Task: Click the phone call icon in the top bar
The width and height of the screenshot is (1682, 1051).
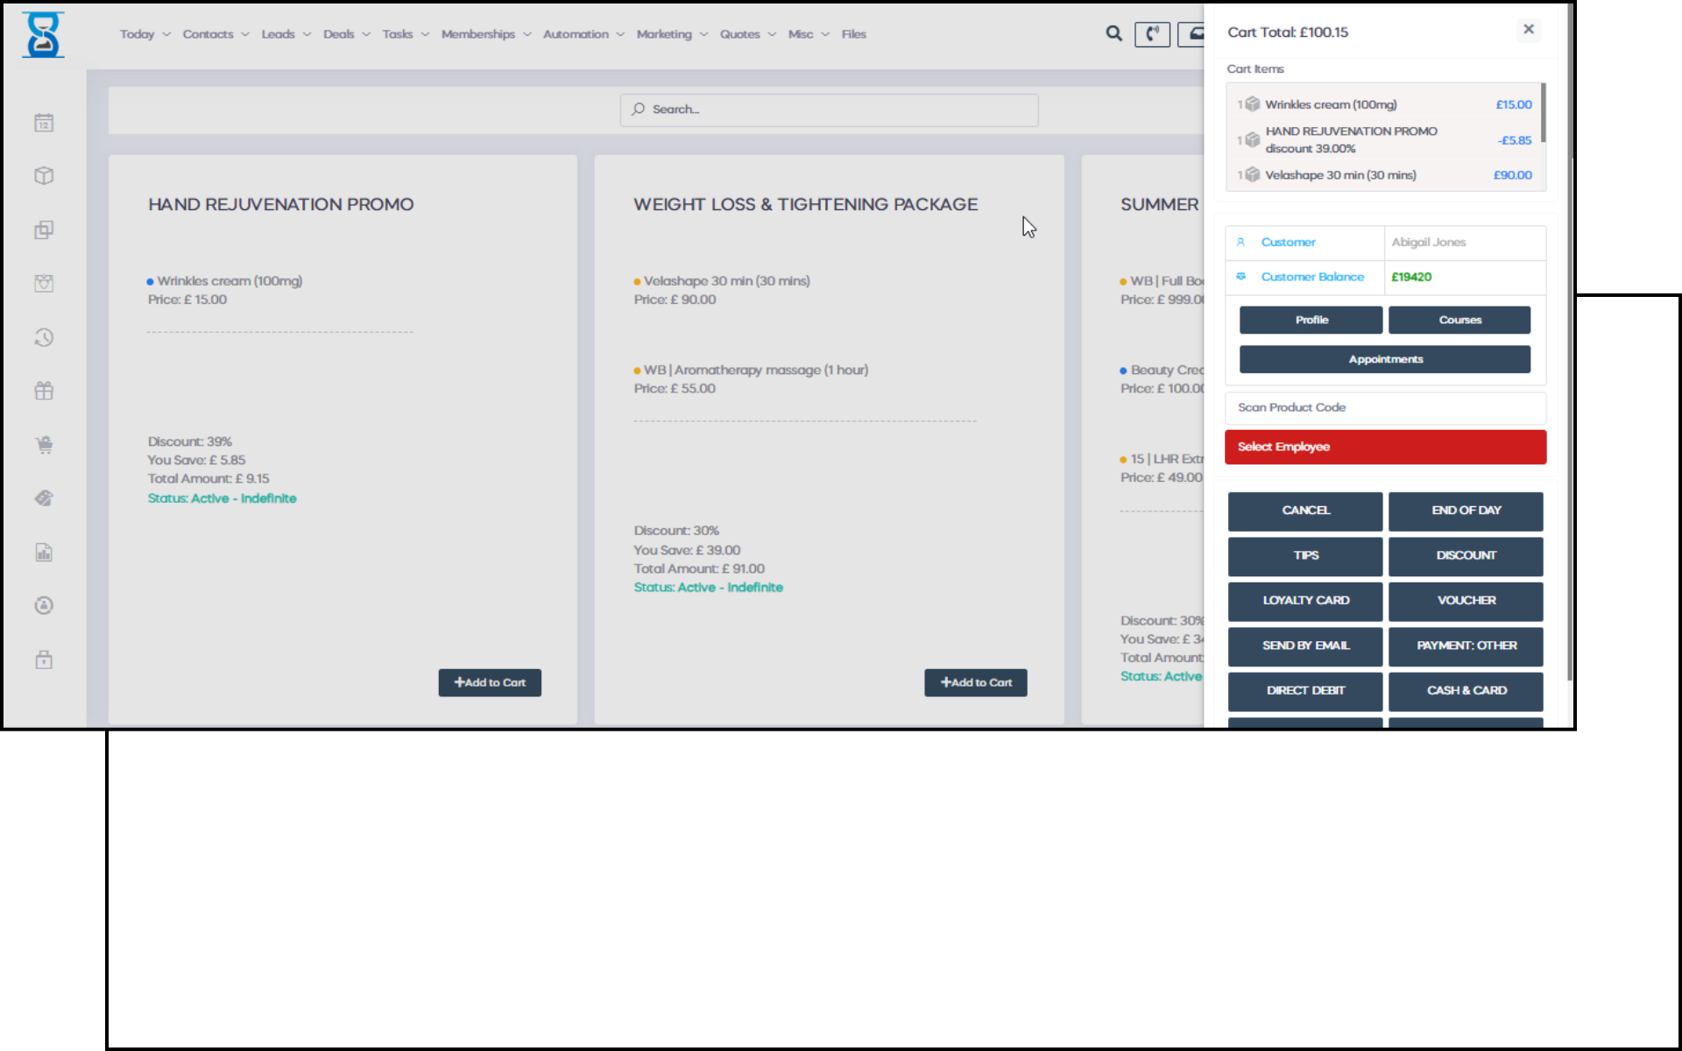Action: (x=1152, y=34)
